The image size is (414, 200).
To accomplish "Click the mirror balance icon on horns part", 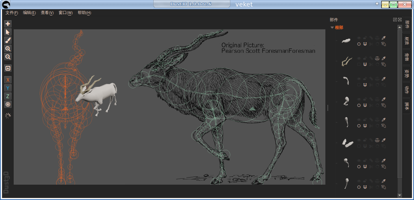I will pyautogui.click(x=377, y=58).
